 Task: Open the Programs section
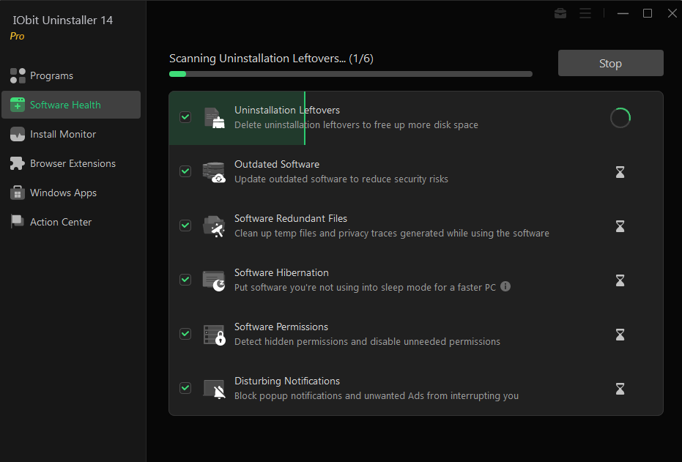tap(71, 75)
